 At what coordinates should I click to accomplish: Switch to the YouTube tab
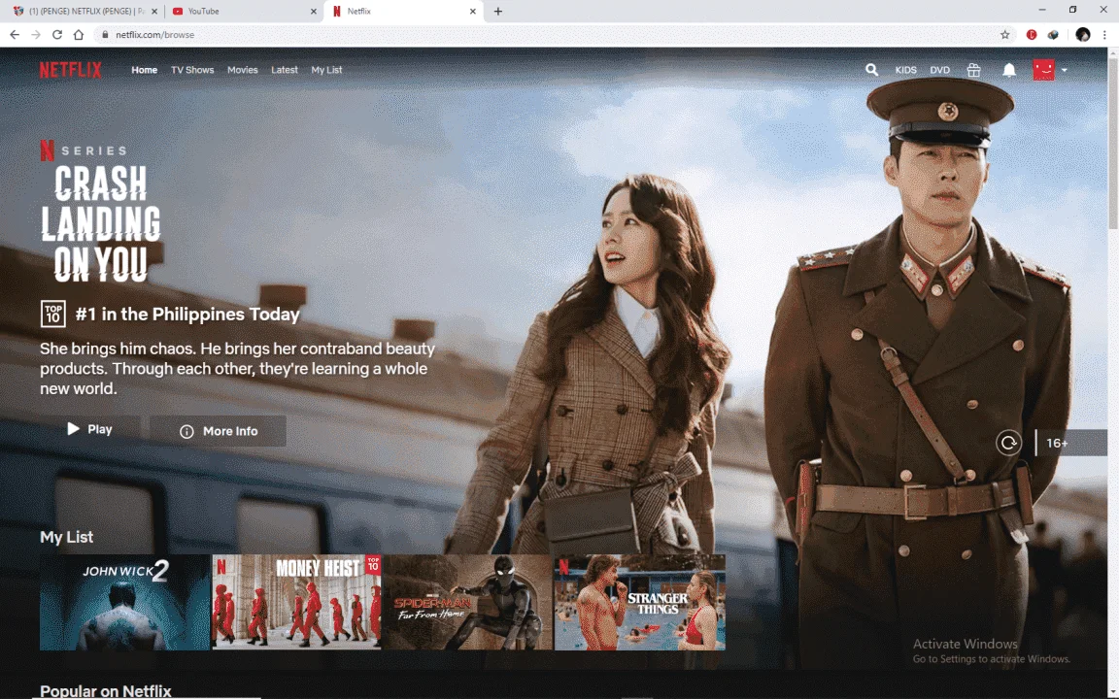point(243,12)
